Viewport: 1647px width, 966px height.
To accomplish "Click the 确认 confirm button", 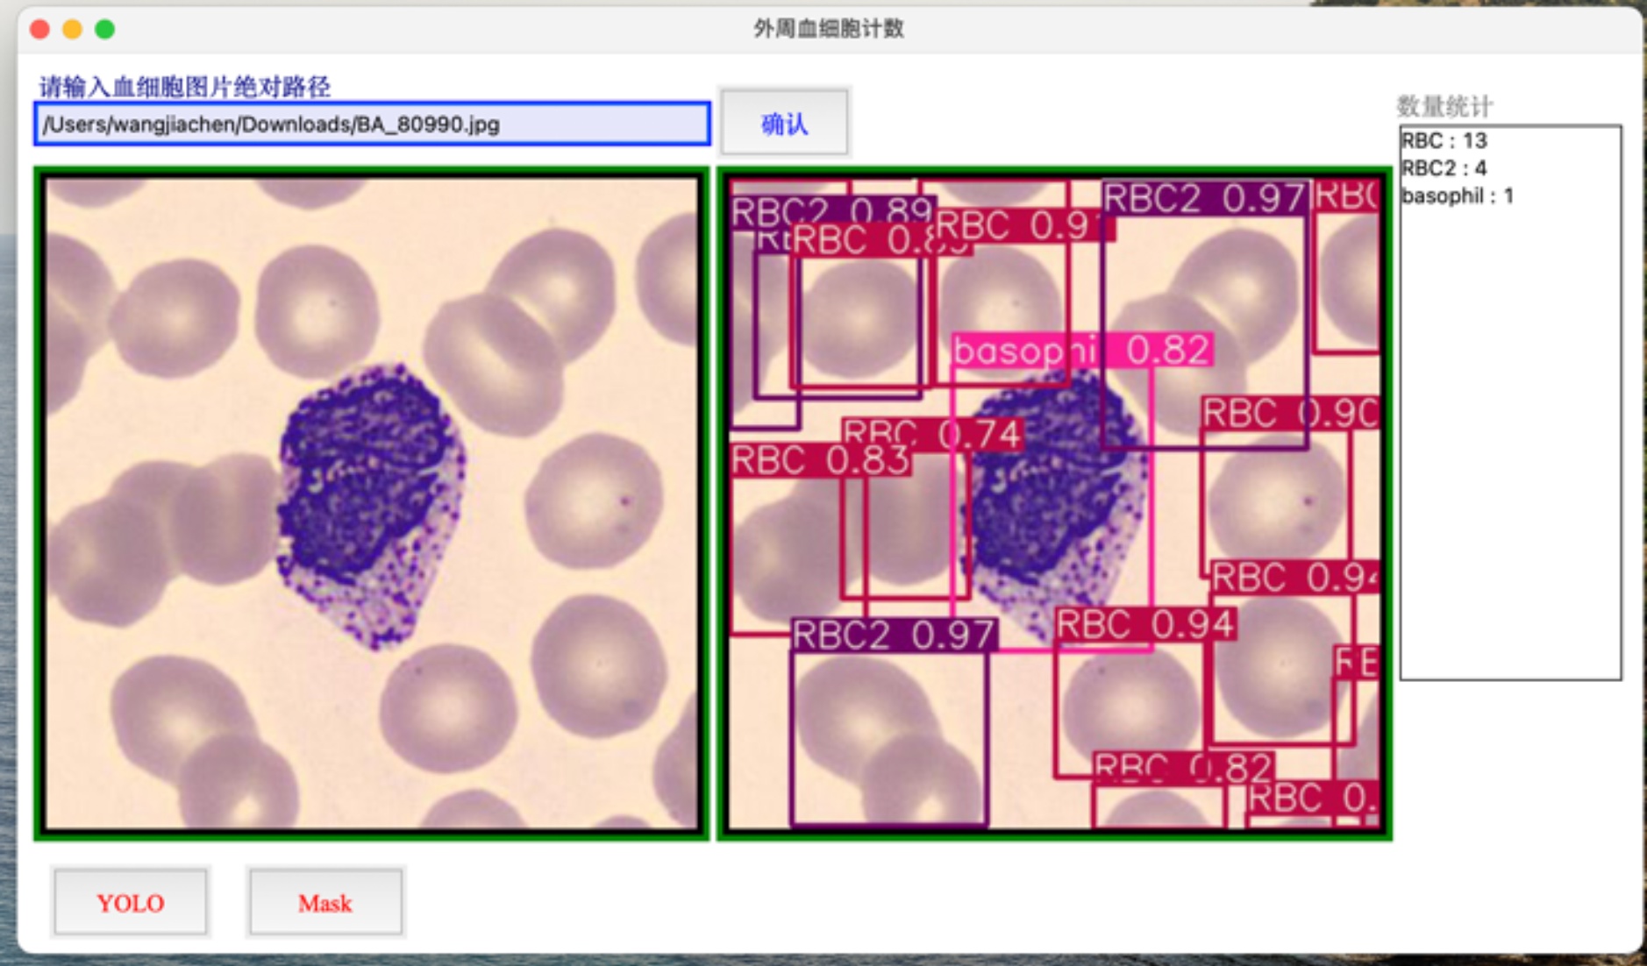I will pos(784,123).
